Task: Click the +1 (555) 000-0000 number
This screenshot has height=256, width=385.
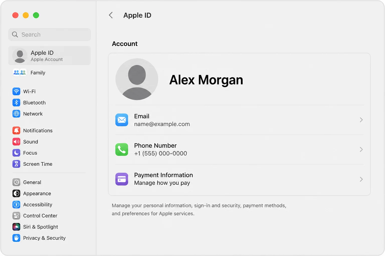Action: (x=160, y=153)
